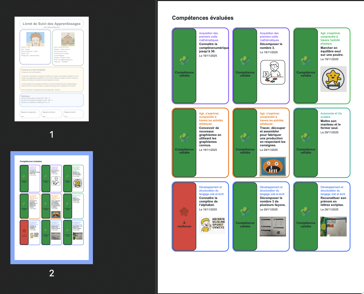Click the date 19/11/2025 on the comptine de l'alphabet card
This screenshot has width=364, height=294.
point(208,209)
